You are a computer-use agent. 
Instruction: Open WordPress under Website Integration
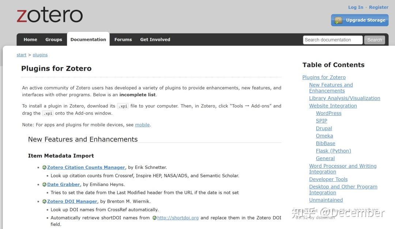328,113
